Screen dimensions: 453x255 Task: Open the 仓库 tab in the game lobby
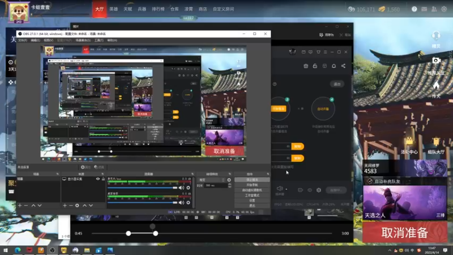click(174, 9)
